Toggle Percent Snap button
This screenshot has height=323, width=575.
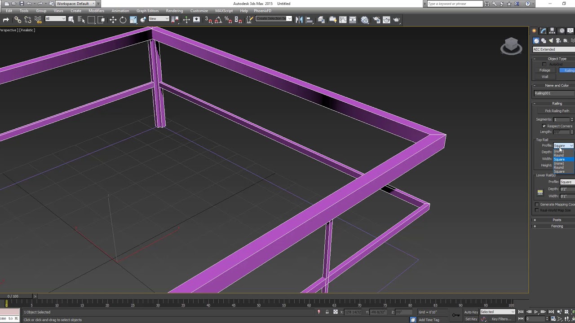pyautogui.click(x=228, y=20)
